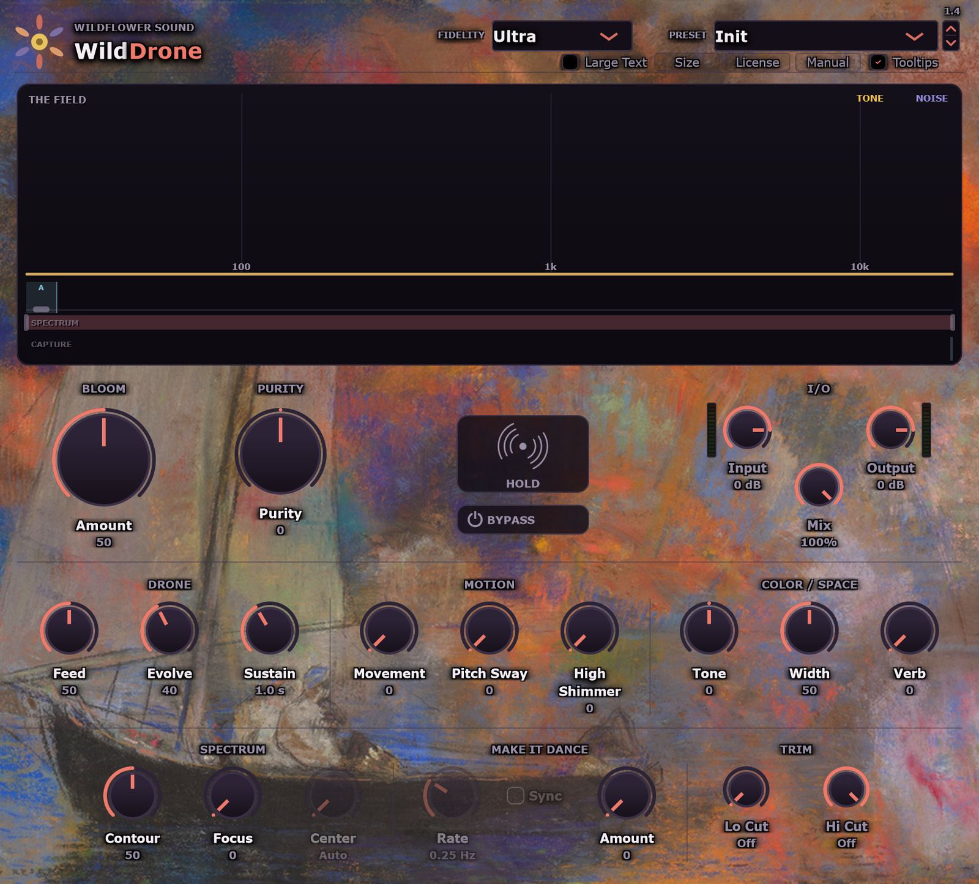The height and width of the screenshot is (884, 979).
Task: Click the Size button
Action: click(x=687, y=62)
